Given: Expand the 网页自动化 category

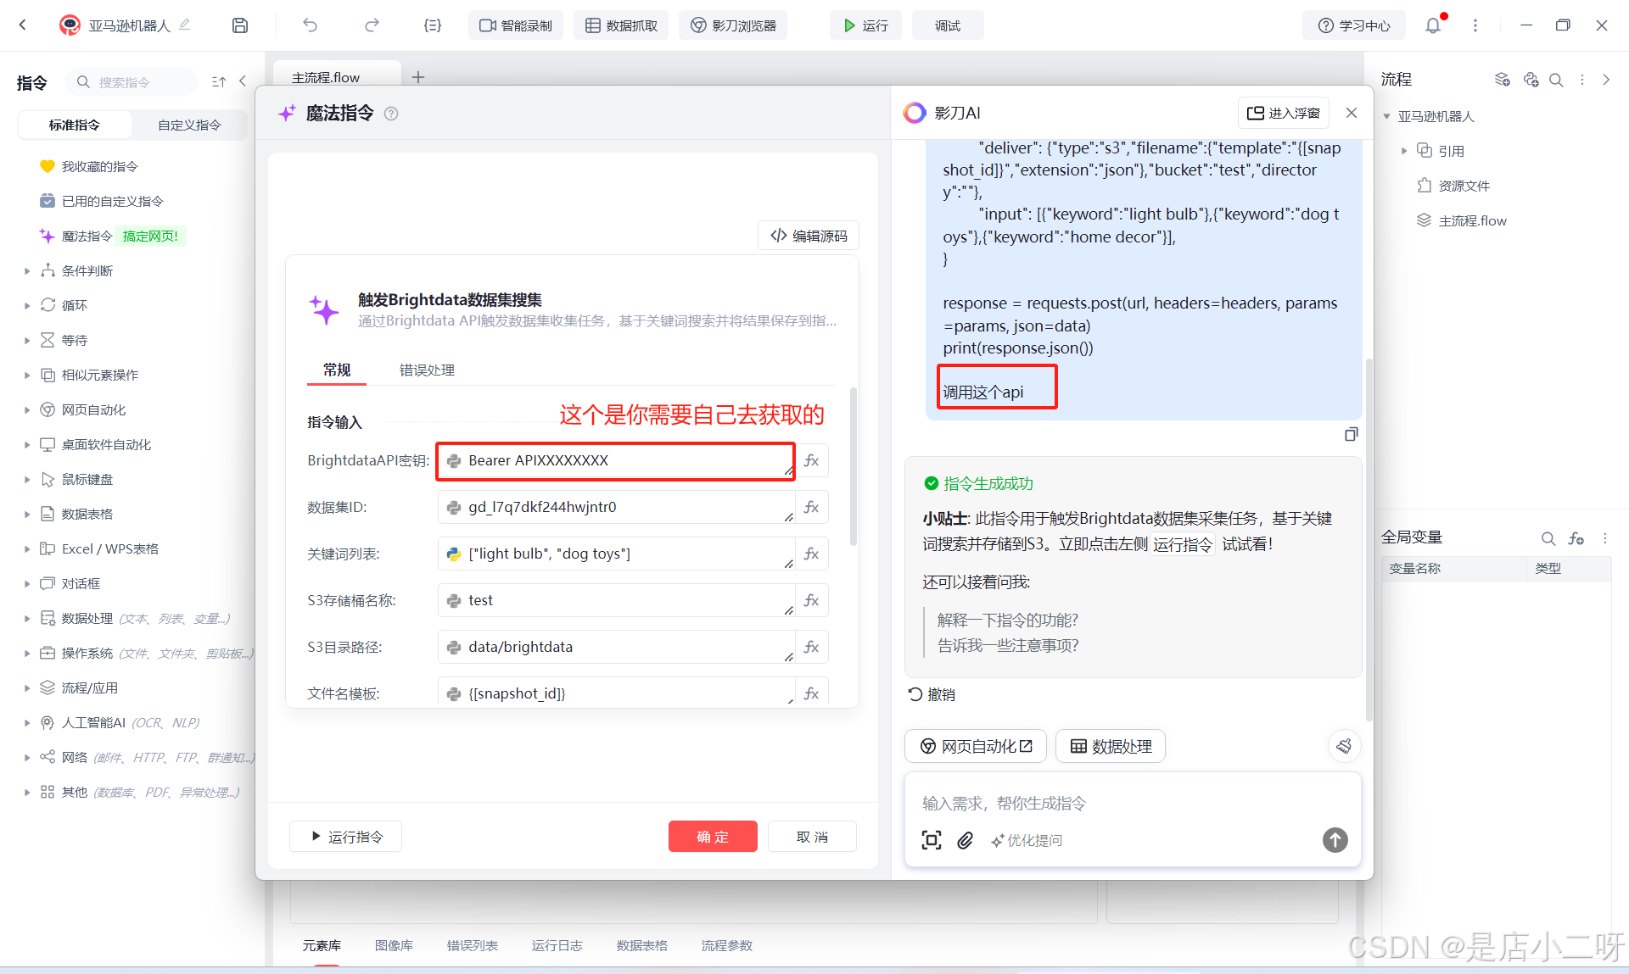Looking at the screenshot, I should click(x=27, y=410).
